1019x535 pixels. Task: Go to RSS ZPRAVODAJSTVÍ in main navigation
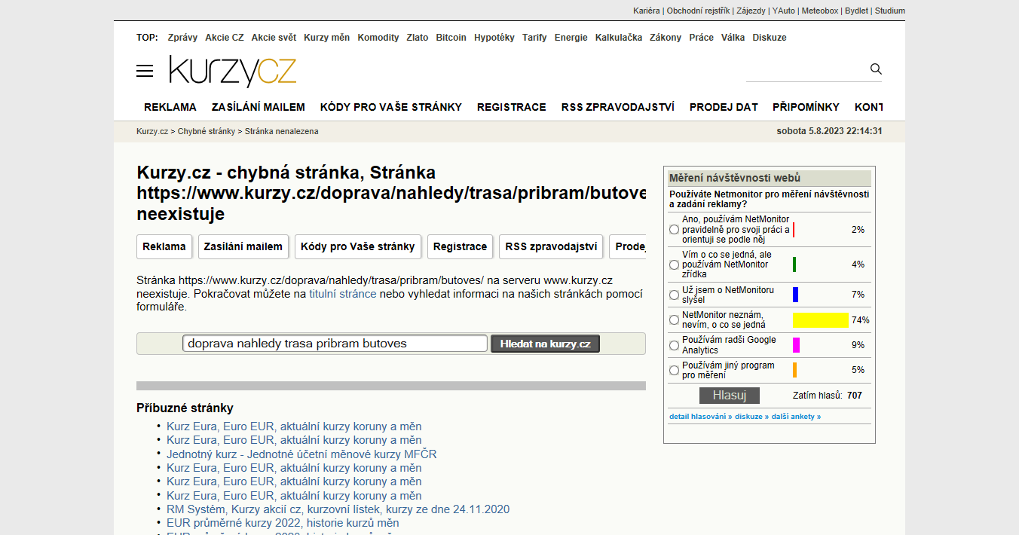coord(618,107)
